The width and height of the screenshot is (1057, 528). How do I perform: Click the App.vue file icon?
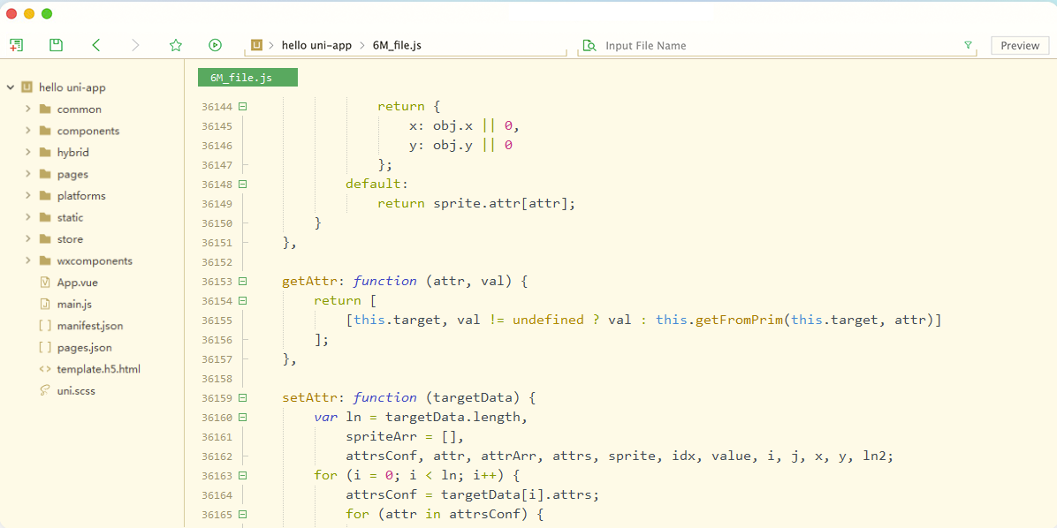click(x=45, y=283)
